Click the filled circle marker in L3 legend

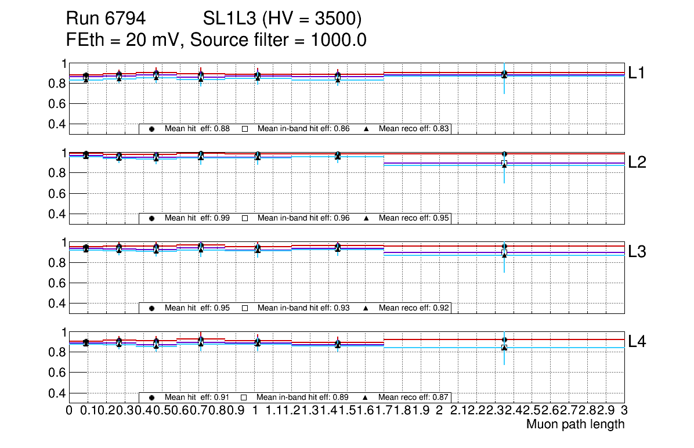(x=151, y=308)
